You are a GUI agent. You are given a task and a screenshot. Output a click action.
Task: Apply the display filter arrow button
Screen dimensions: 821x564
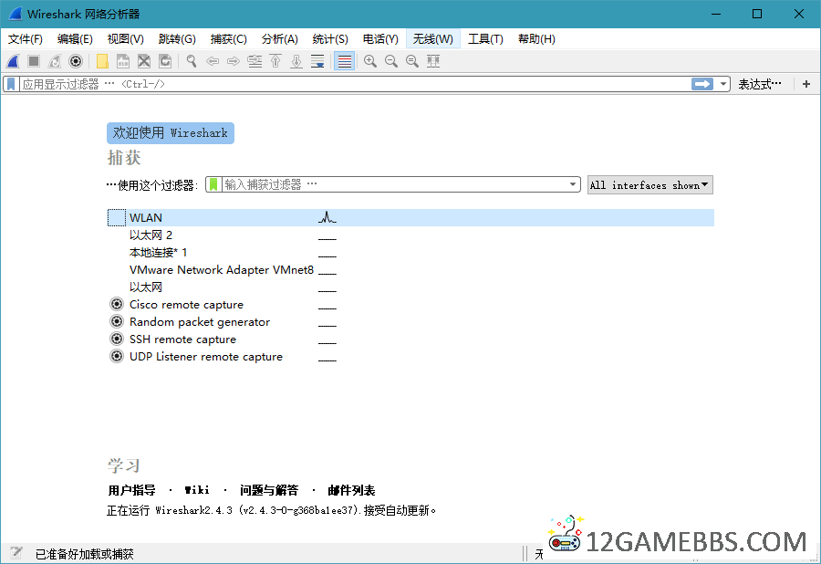pos(702,84)
